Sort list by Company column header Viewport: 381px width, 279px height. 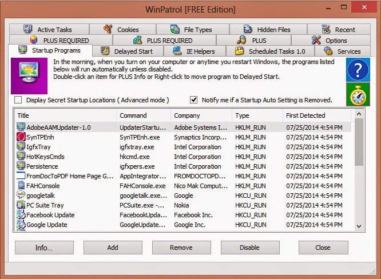click(x=201, y=115)
